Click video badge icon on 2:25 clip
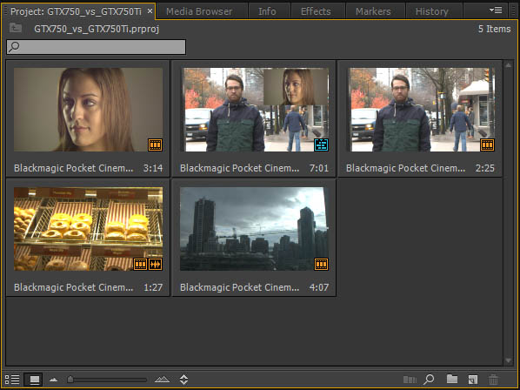 (x=488, y=145)
